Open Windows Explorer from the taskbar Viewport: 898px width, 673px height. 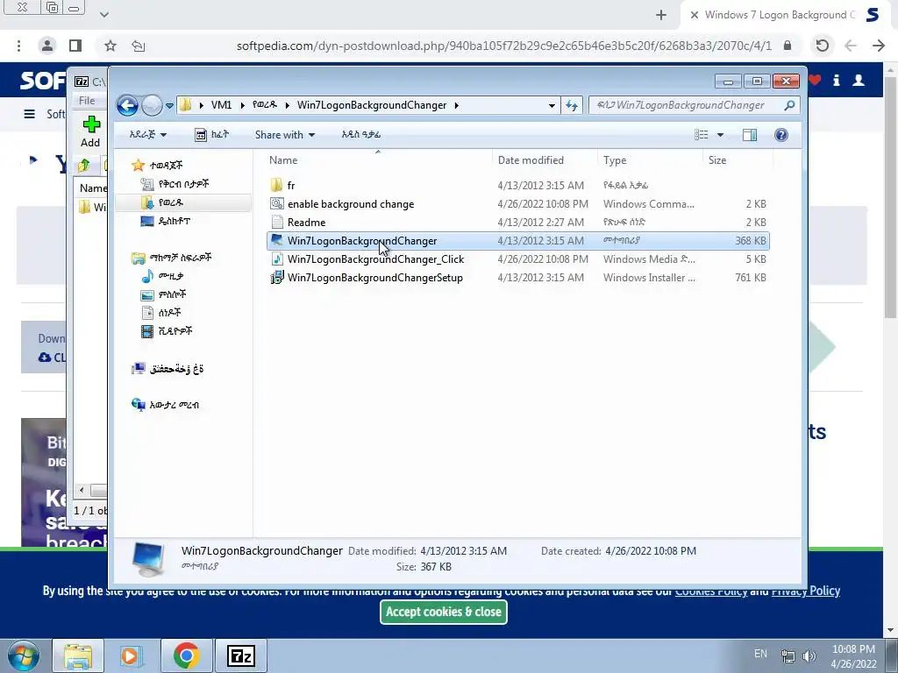coord(78,655)
